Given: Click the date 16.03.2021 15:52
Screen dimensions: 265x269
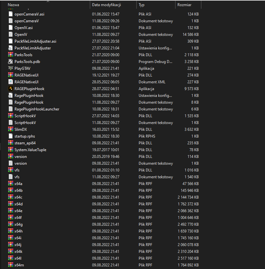Looking at the screenshot, I should pos(106,129).
